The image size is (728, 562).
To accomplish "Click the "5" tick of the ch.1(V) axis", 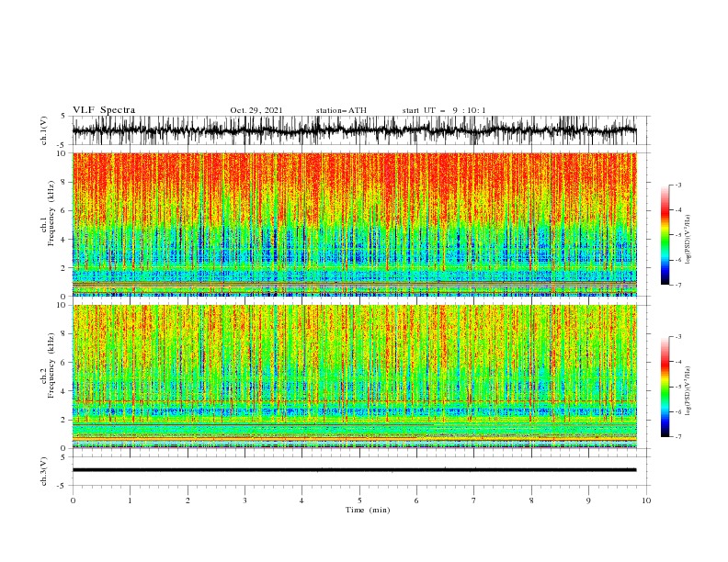I will [63, 116].
